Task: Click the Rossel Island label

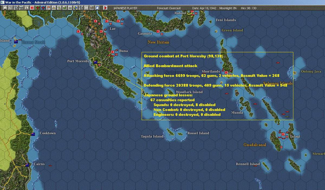Action: 198,133
